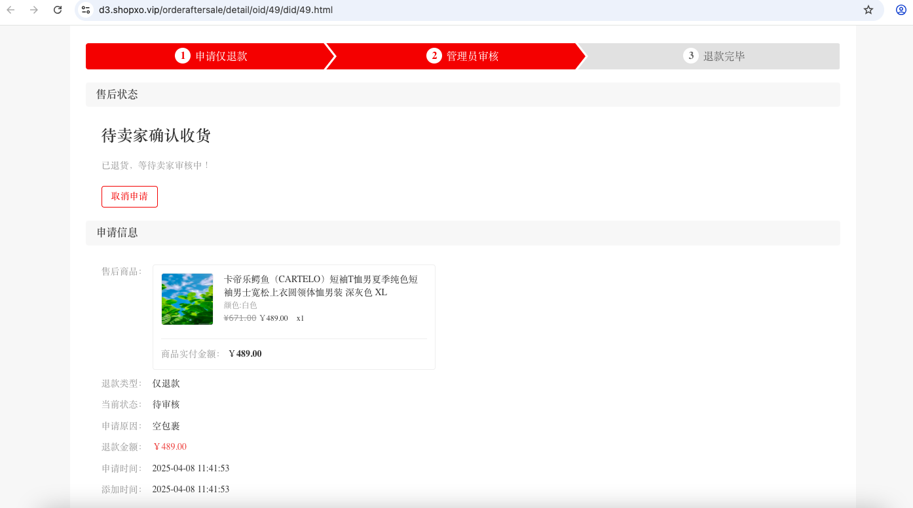Click the browser forward arrow

click(34, 10)
